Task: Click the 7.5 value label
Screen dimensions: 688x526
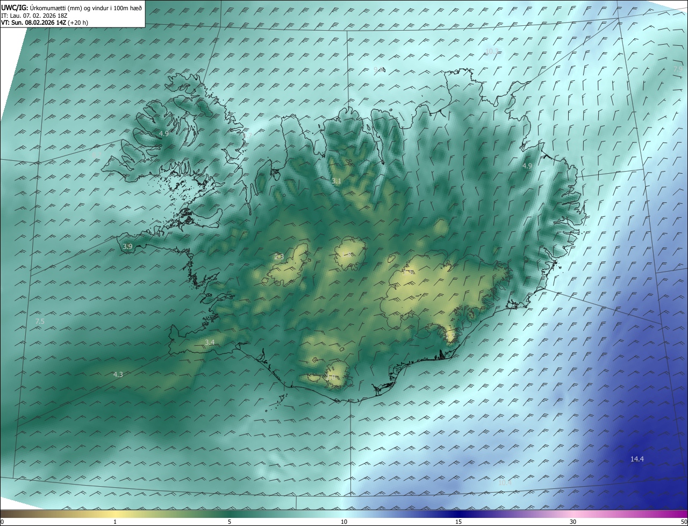Action: click(40, 321)
